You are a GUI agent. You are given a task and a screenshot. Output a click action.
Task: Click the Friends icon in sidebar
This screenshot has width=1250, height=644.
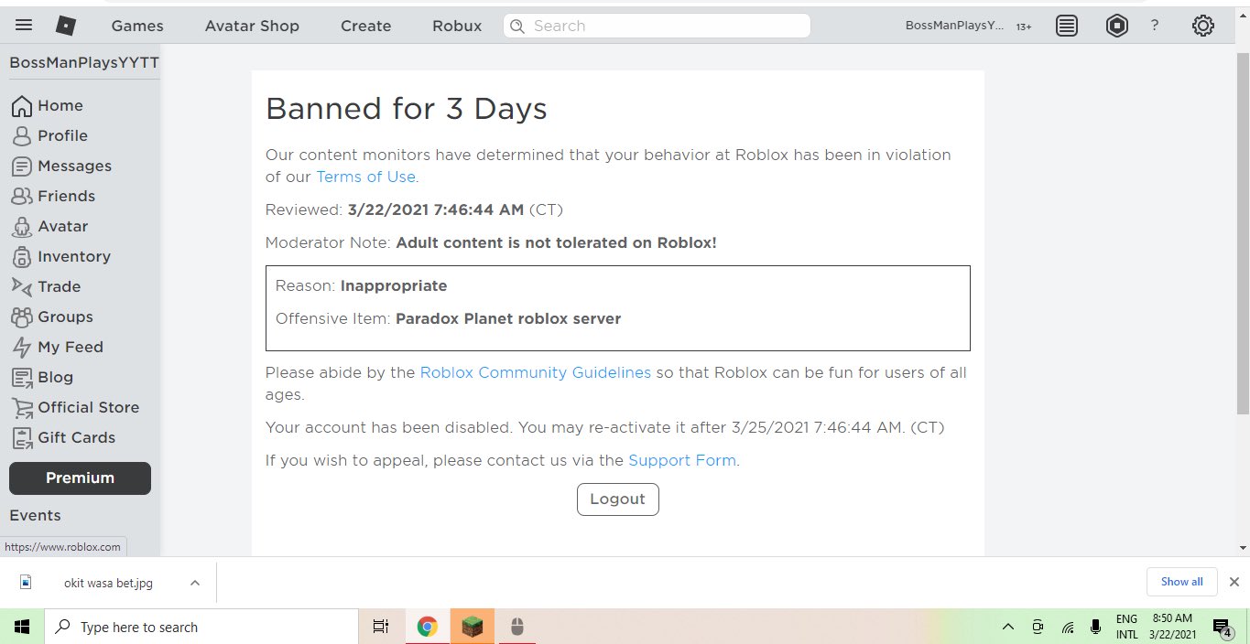tap(22, 197)
